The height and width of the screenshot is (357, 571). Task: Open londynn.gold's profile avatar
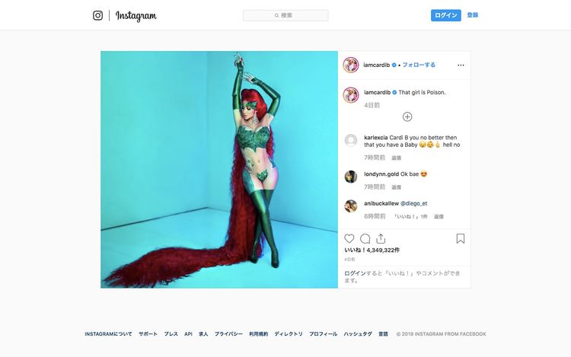pos(351,177)
